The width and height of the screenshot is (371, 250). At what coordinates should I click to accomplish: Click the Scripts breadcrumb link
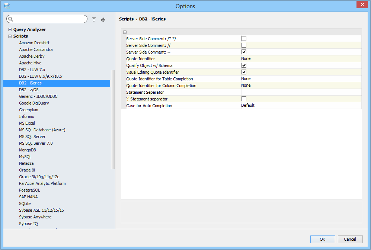click(127, 19)
